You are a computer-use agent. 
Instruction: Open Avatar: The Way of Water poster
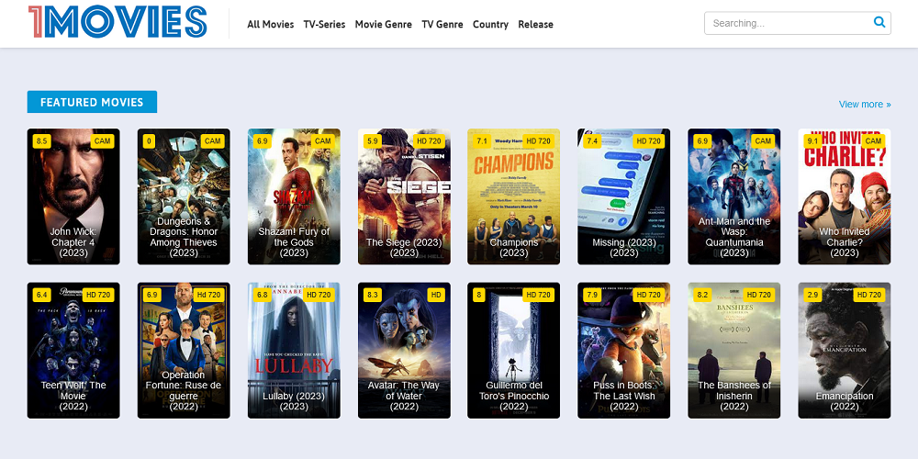404,351
